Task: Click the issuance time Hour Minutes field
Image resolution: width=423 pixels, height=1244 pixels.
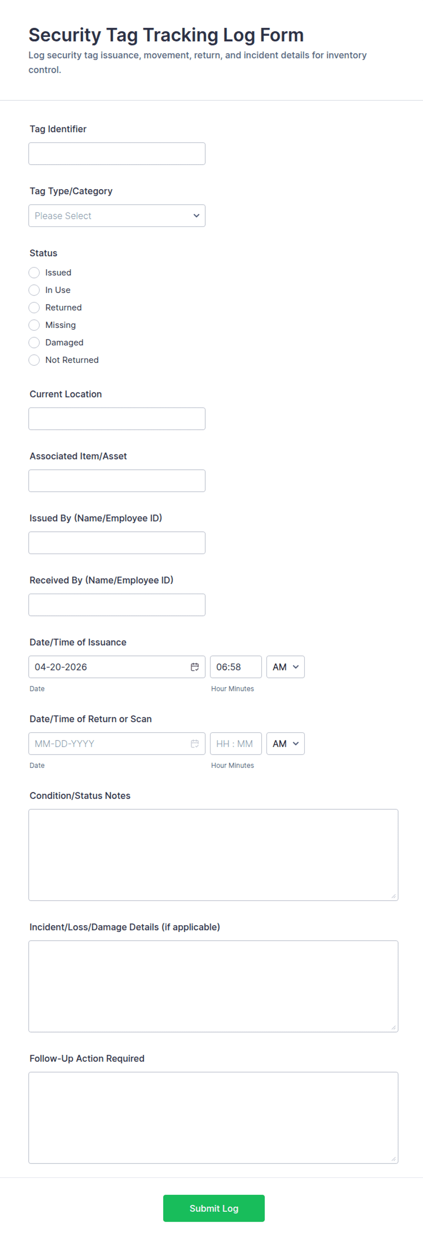Action: point(236,667)
